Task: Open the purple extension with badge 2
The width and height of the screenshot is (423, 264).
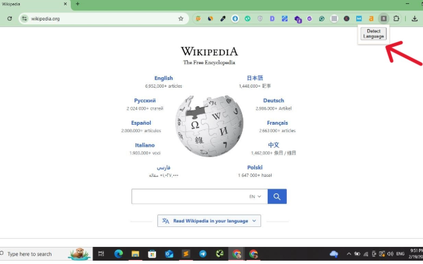Action: pyautogui.click(x=297, y=19)
